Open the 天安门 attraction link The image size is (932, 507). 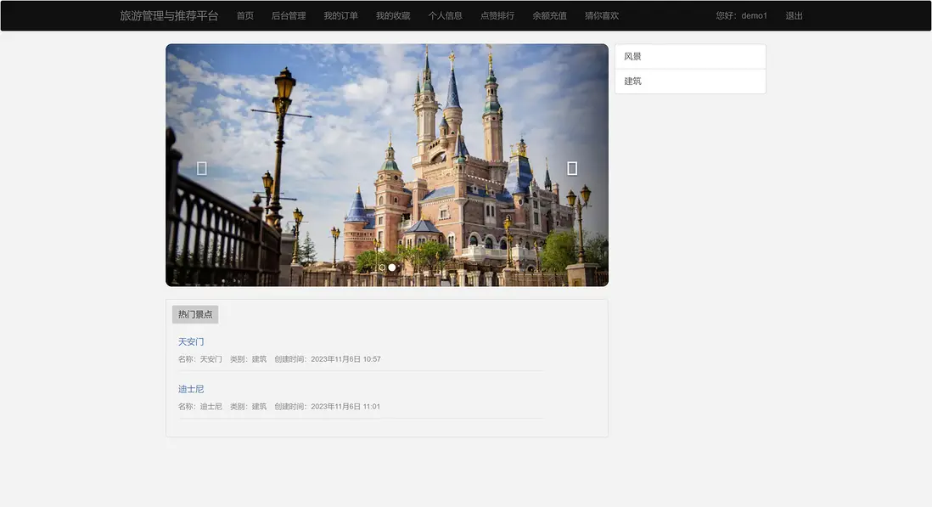(x=191, y=341)
